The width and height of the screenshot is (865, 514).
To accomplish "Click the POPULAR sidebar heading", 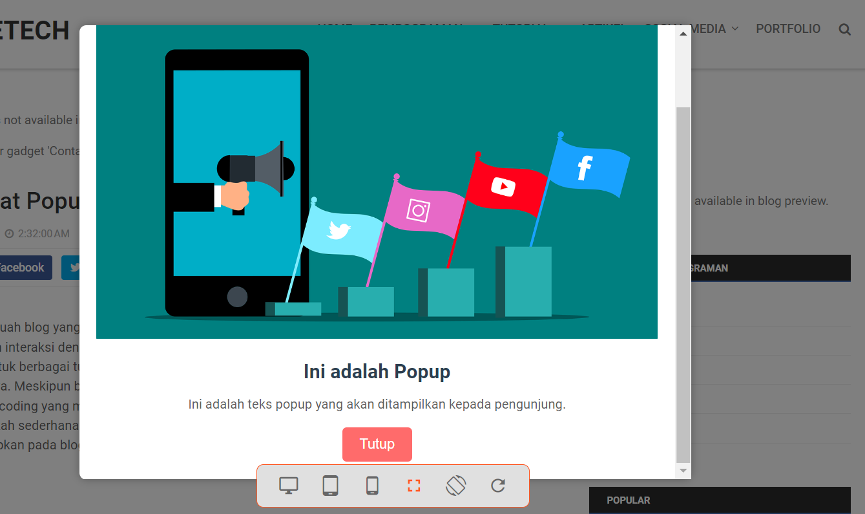I will pos(629,500).
